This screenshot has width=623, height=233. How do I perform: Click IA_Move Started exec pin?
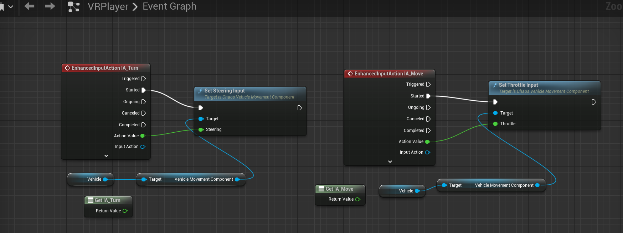point(428,96)
